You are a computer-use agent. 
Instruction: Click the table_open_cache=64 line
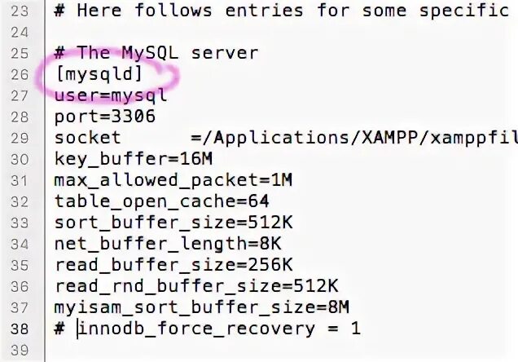pyautogui.click(x=162, y=201)
